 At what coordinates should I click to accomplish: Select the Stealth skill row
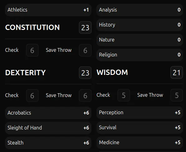pos(48,143)
